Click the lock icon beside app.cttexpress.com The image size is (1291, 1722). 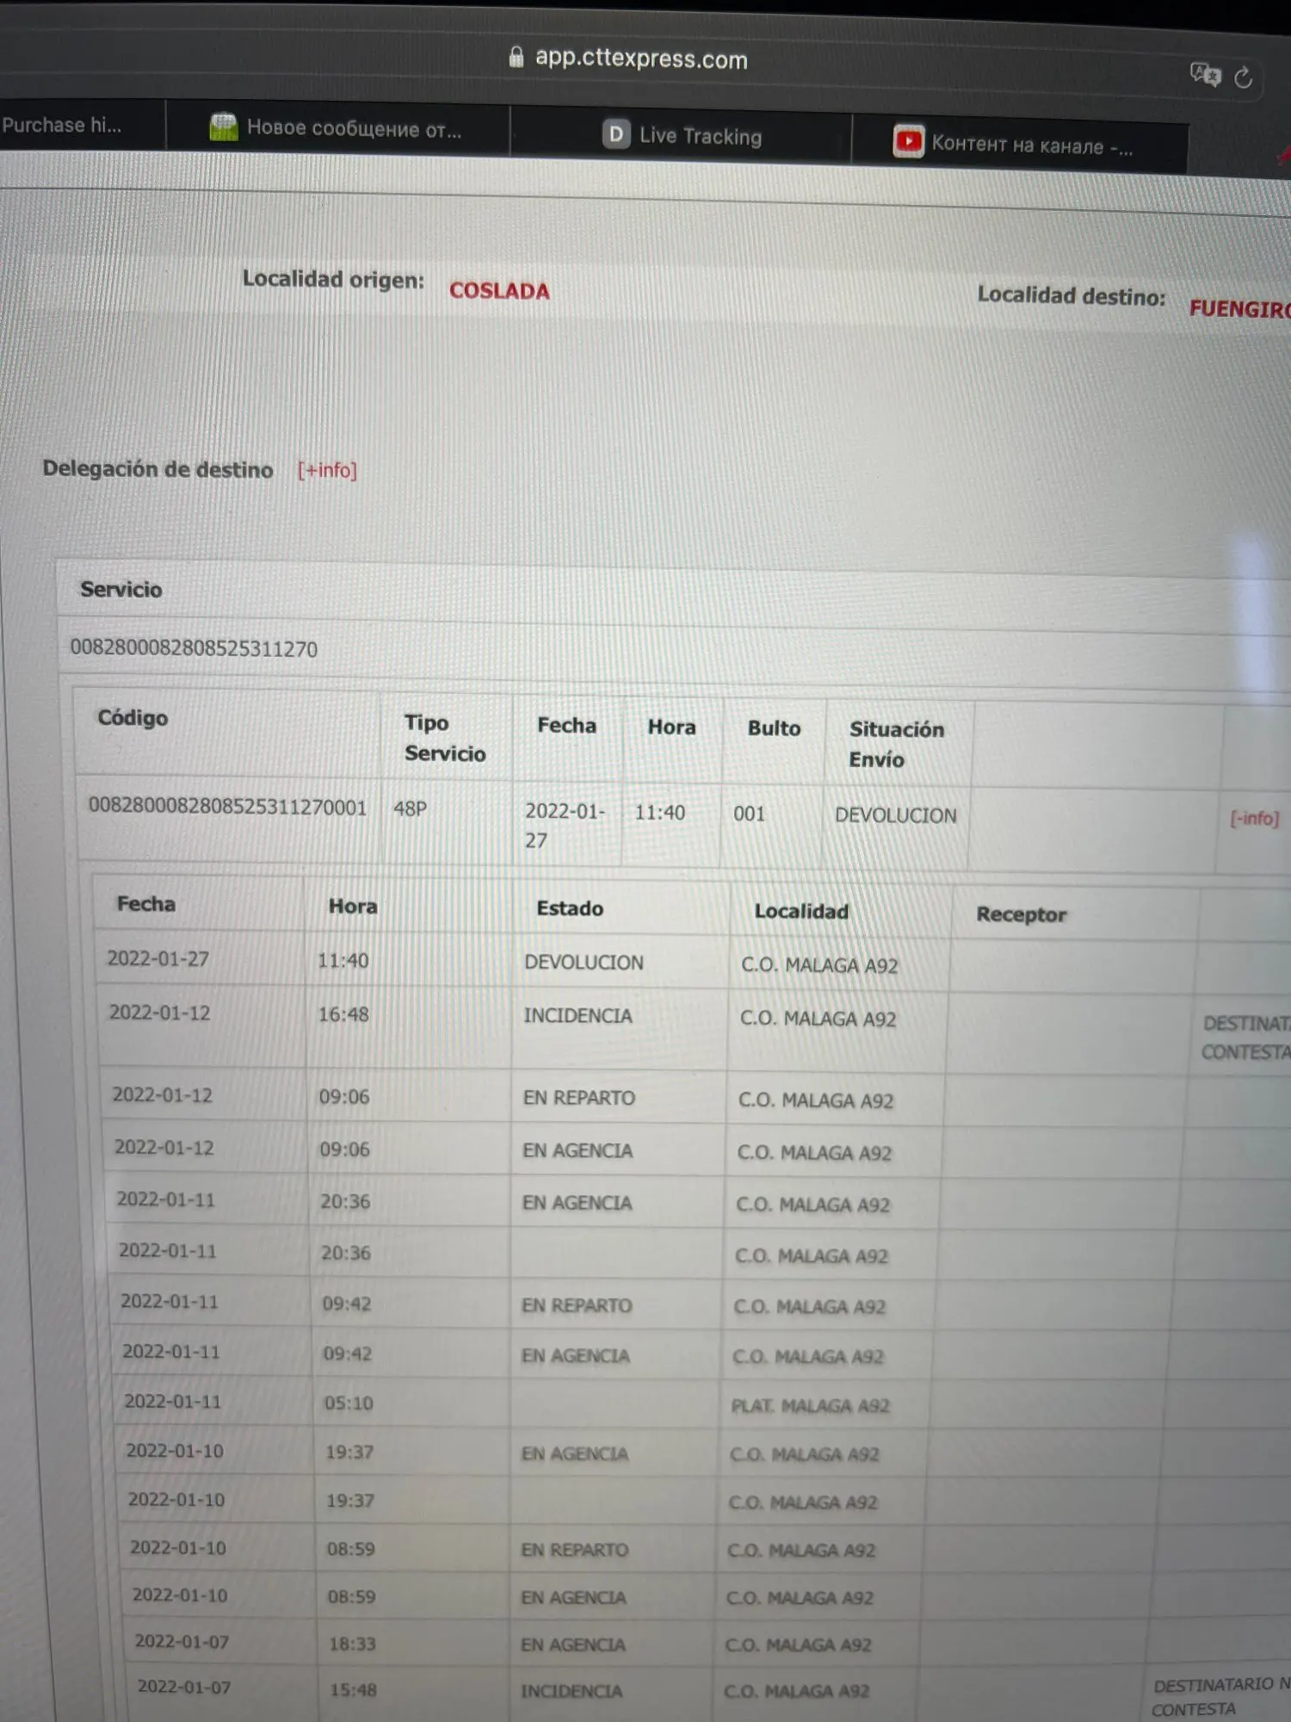pos(516,57)
